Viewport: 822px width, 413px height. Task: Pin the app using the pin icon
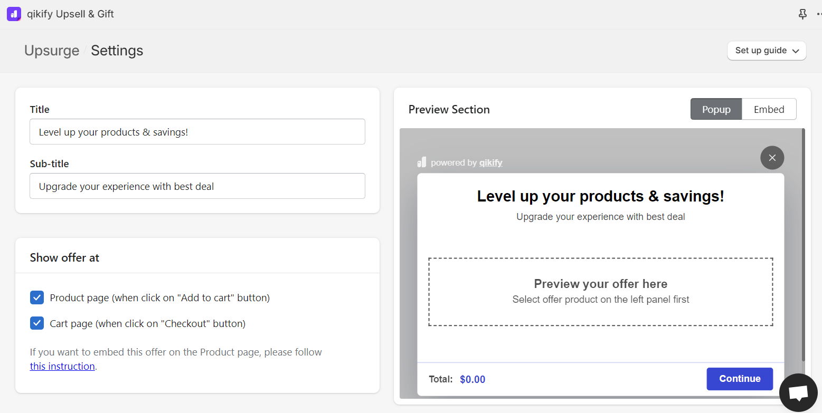[802, 14]
